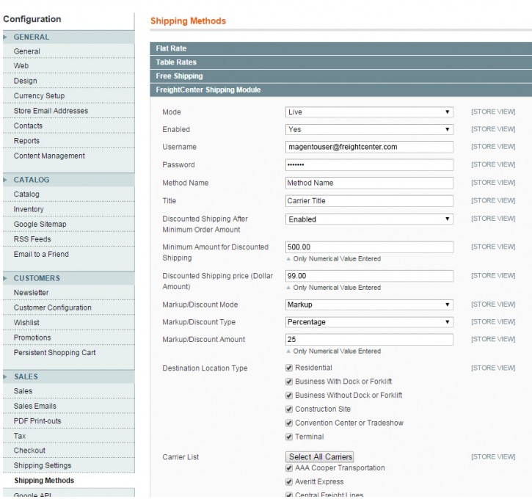Viewport: 532px width, 499px height.
Task: Click the Username input field
Action: [x=369, y=147]
